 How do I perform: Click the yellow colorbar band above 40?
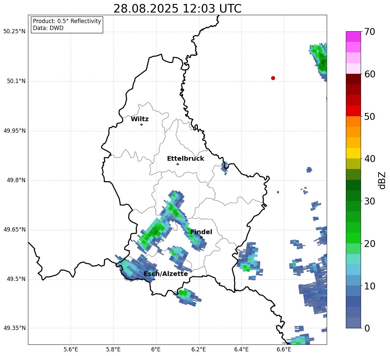(353, 153)
